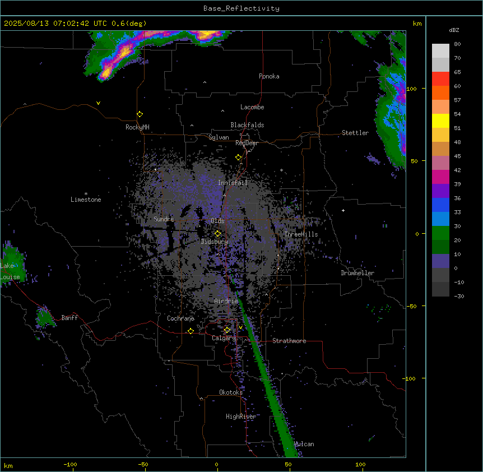
Task: Select the yellow diamond marker south of RedDeer
Action: click(x=238, y=158)
